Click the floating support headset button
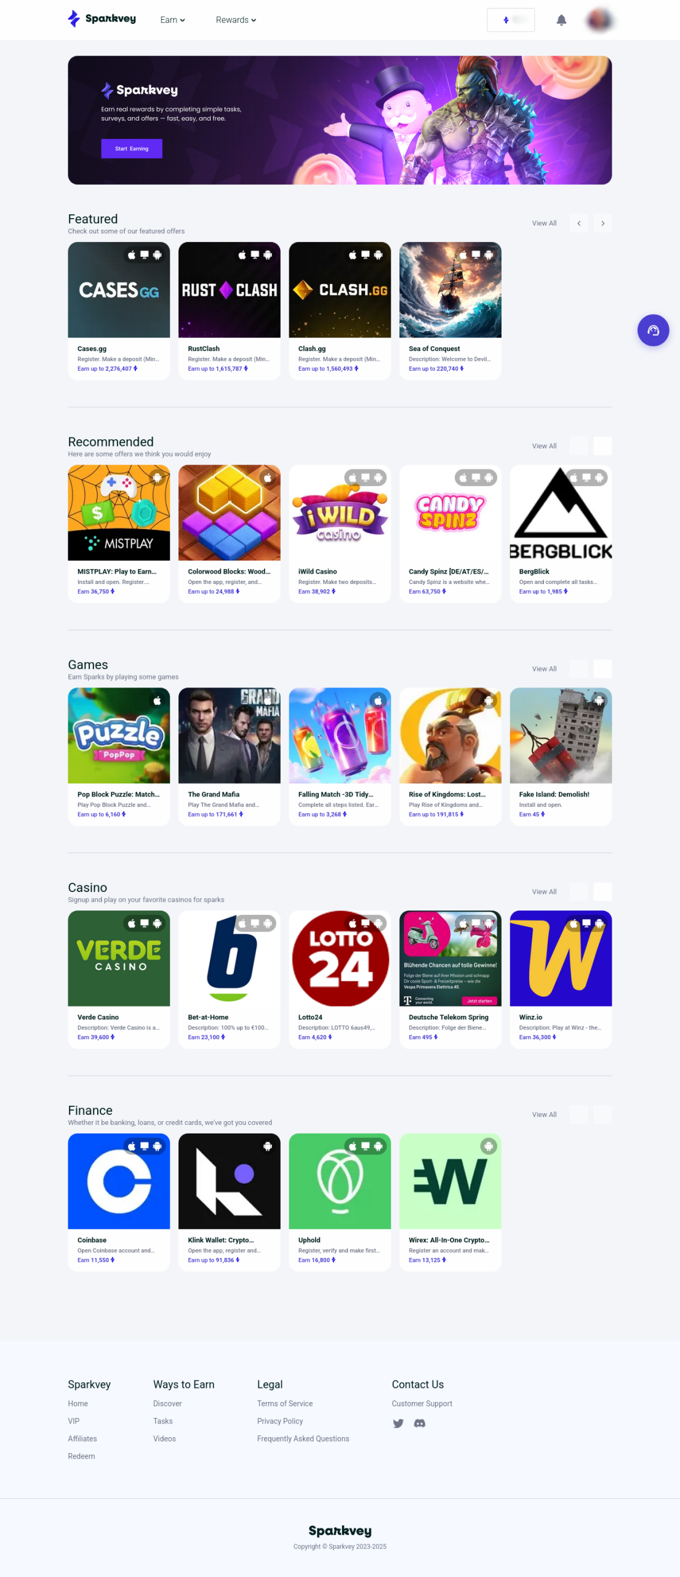Screen dimensions: 680x1577 coord(653,331)
